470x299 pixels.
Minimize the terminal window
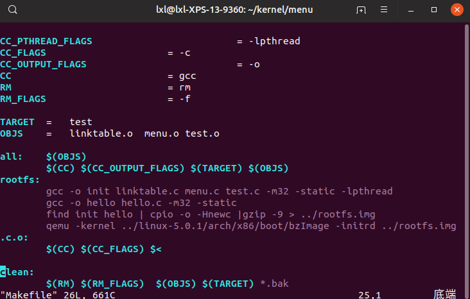[412, 10]
